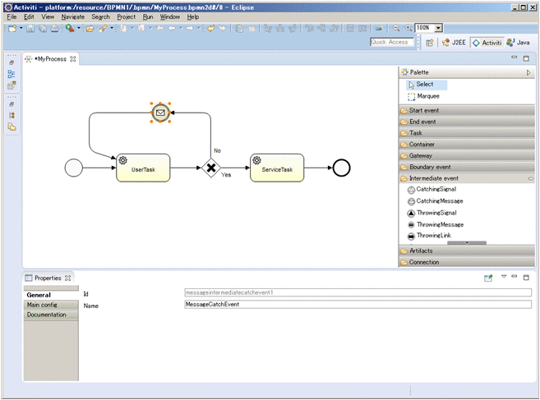This screenshot has width=540, height=400.
Task: Click the start event circle
Action: 74,168
